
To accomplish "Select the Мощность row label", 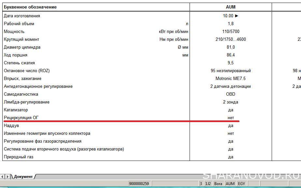I will click(14, 32).
